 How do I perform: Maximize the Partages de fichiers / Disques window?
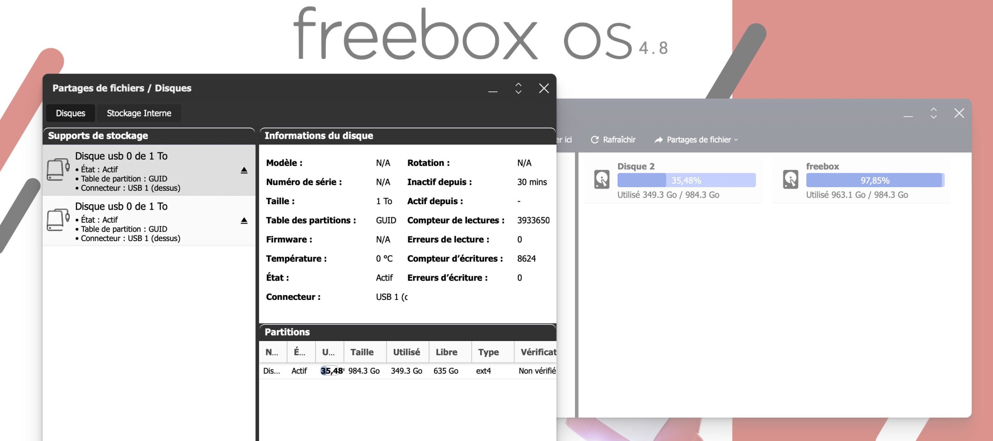coord(518,88)
